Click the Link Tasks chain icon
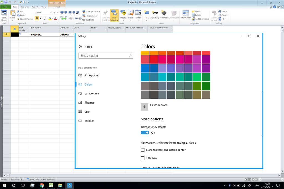This screenshot has height=189, width=284. click(x=76, y=18)
